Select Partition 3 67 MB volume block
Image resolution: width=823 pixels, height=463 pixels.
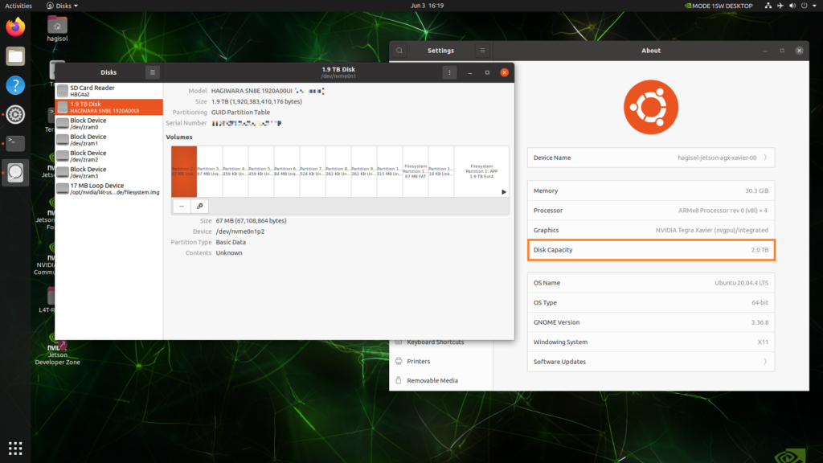[210, 172]
